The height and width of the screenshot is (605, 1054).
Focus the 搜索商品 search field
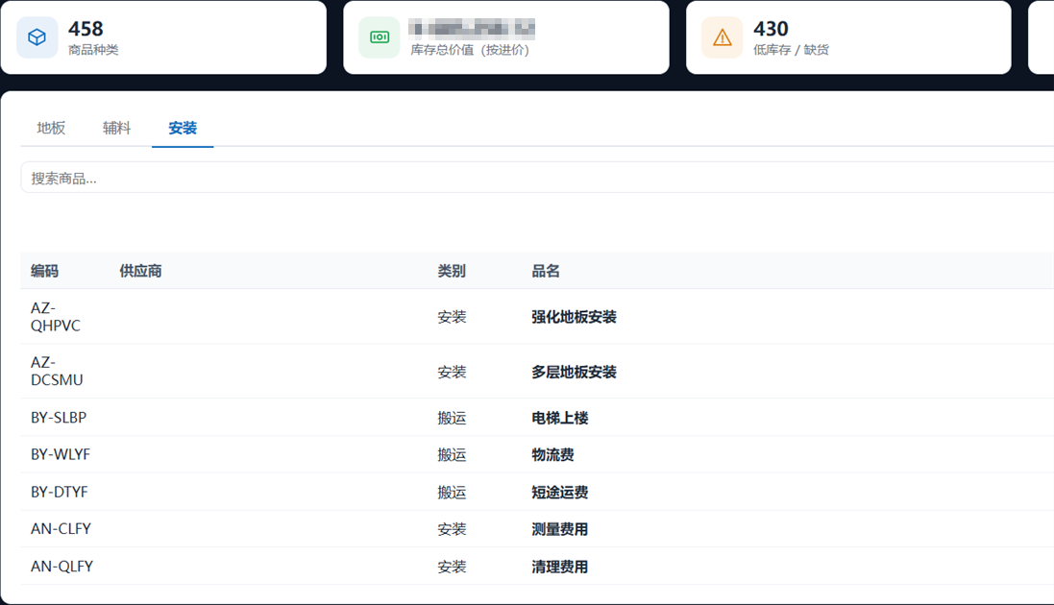click(x=537, y=178)
